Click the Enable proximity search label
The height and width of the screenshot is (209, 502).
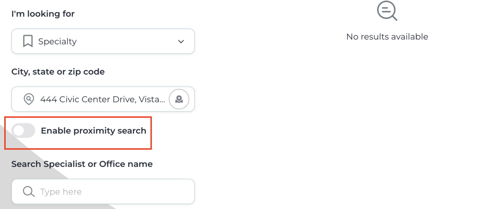click(x=93, y=130)
